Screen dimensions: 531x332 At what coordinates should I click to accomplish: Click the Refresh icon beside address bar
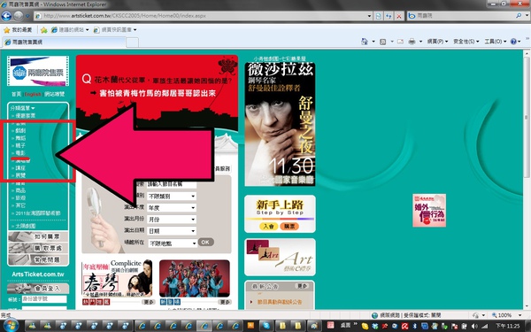pos(389,16)
